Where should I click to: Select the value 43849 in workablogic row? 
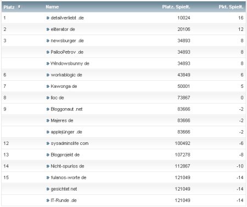(x=184, y=75)
